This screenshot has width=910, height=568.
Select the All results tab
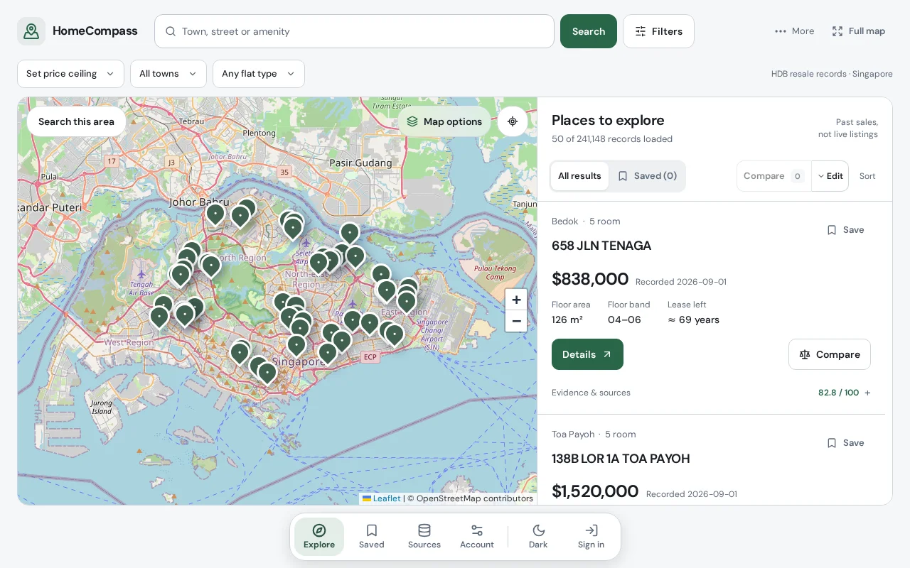[579, 176]
